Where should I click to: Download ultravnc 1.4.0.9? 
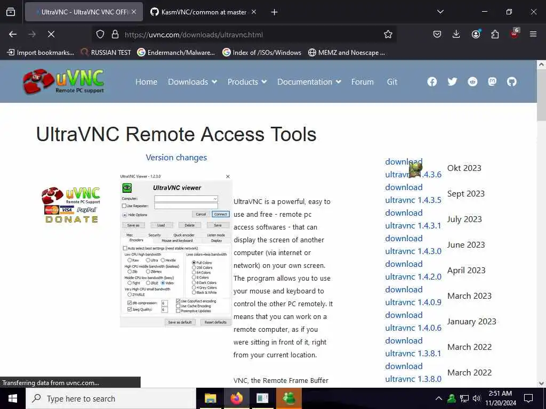[x=413, y=296]
